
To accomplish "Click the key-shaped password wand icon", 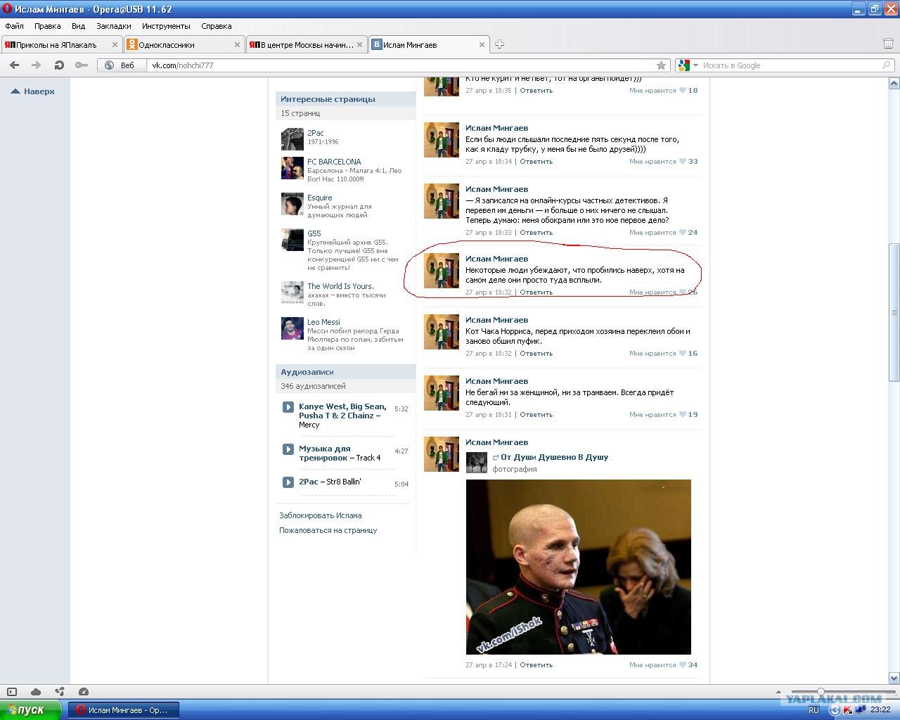I will 82,65.
